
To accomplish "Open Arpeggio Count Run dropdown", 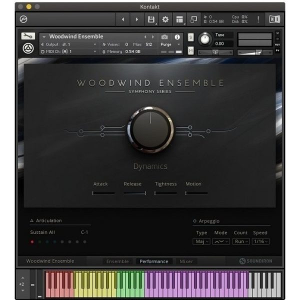I will (x=241, y=241).
